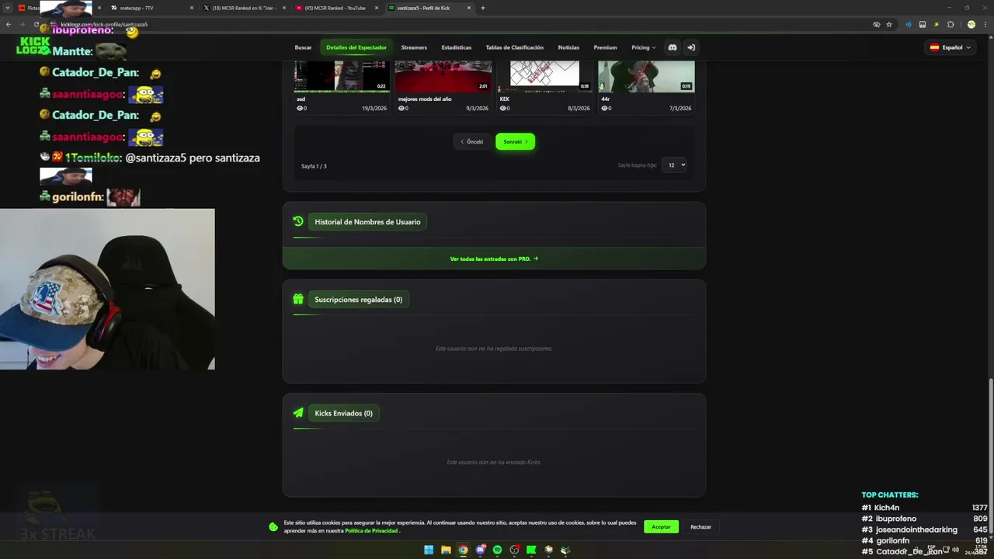Click the '9/3/2026' date under mejores mods clip
994x559 pixels.
click(477, 109)
